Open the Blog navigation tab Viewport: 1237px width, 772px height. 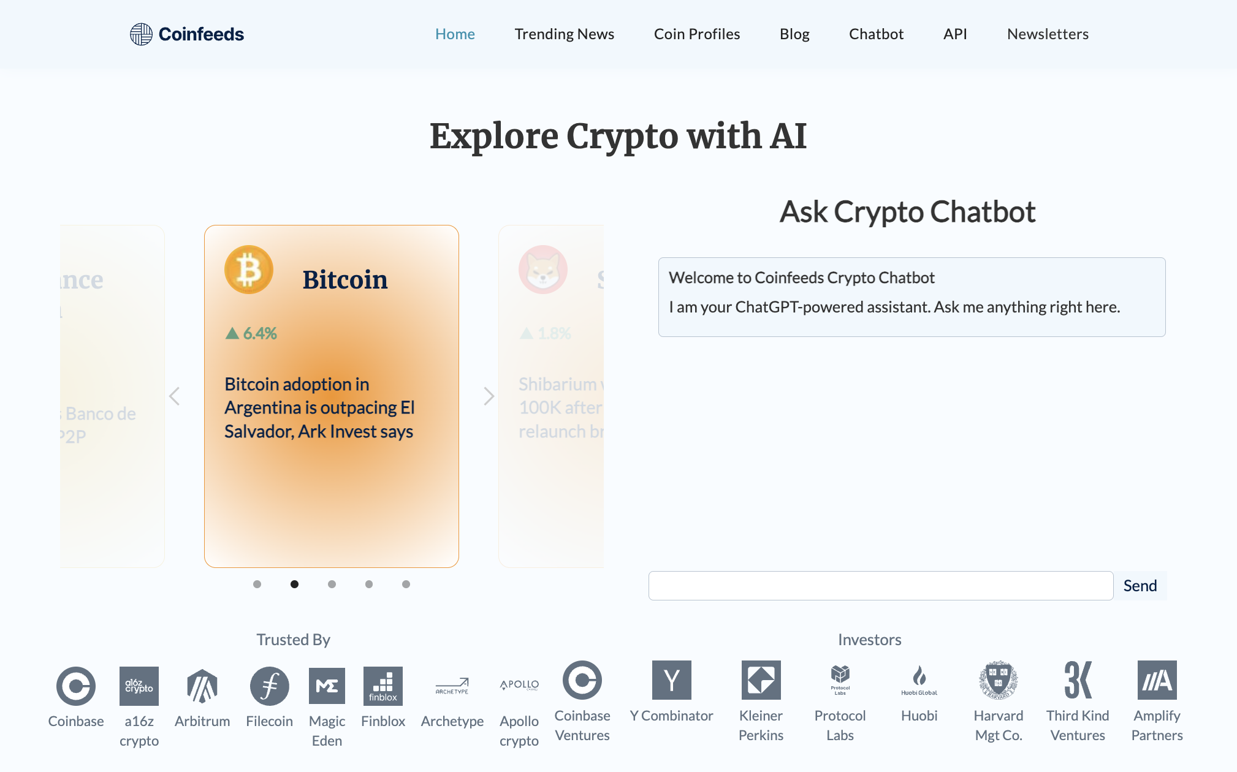[x=794, y=34]
